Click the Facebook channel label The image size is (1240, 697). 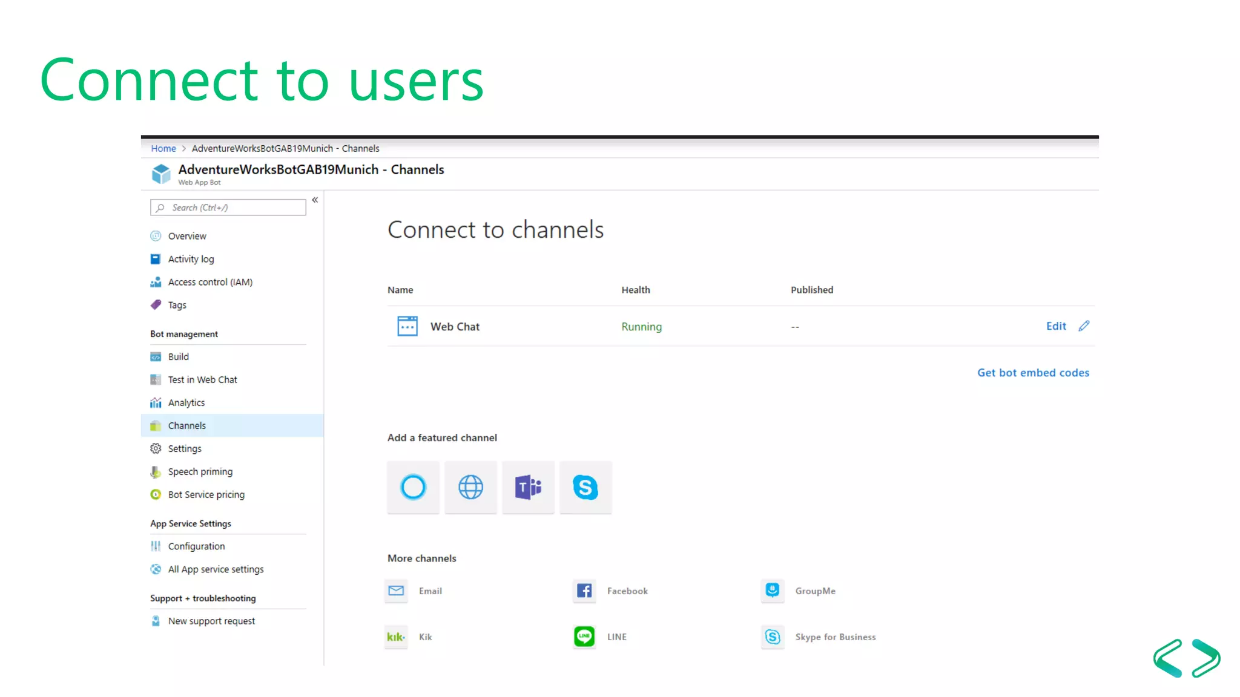[627, 591]
